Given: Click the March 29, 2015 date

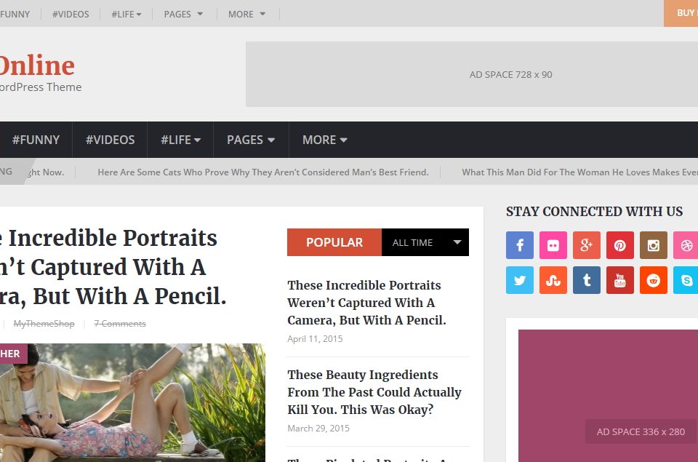Looking at the screenshot, I should pos(318,428).
